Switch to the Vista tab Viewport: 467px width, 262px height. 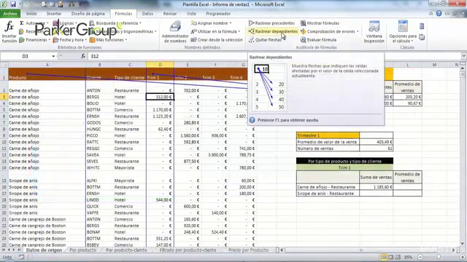point(191,14)
